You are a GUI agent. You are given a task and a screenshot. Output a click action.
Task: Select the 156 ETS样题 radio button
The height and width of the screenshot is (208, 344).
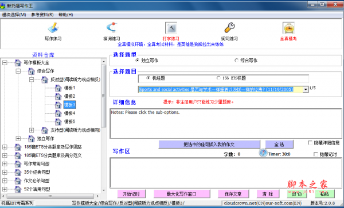[x=218, y=78]
